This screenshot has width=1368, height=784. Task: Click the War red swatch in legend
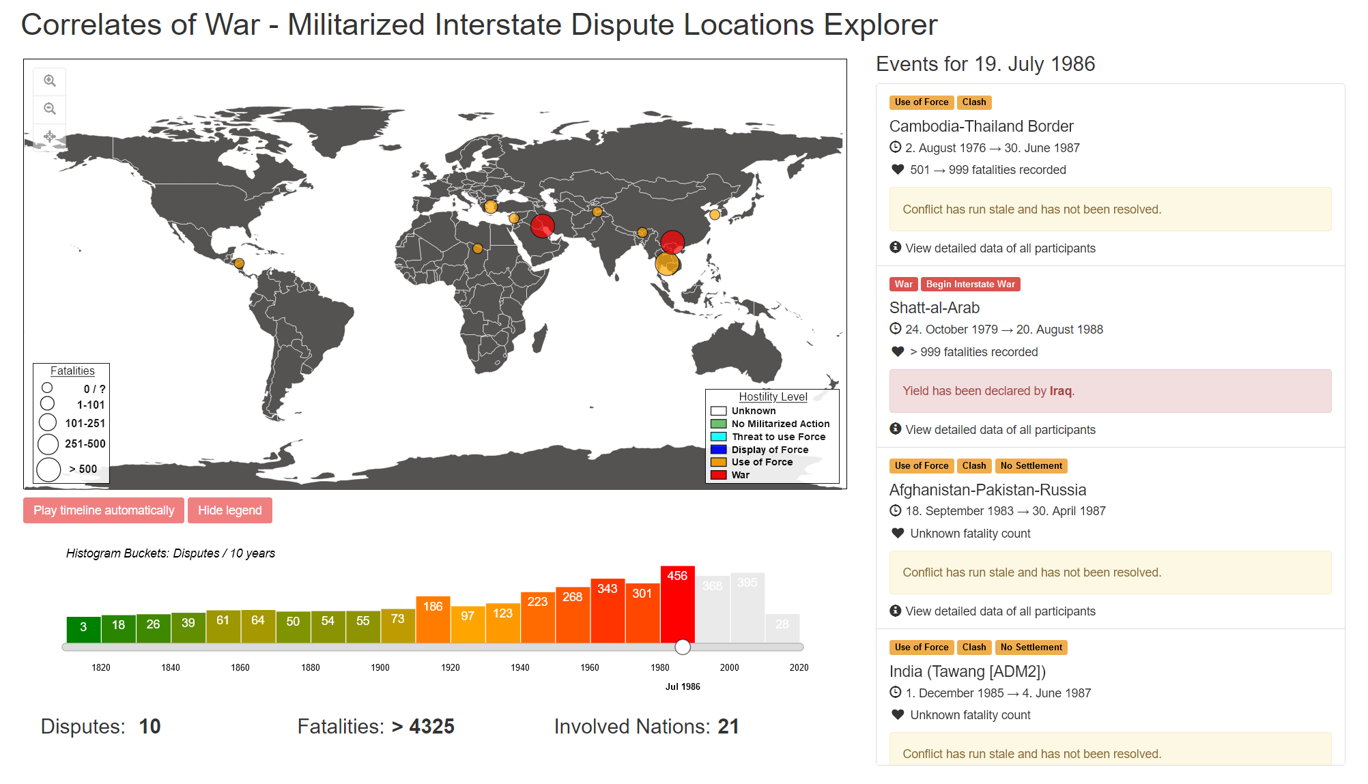coord(718,475)
